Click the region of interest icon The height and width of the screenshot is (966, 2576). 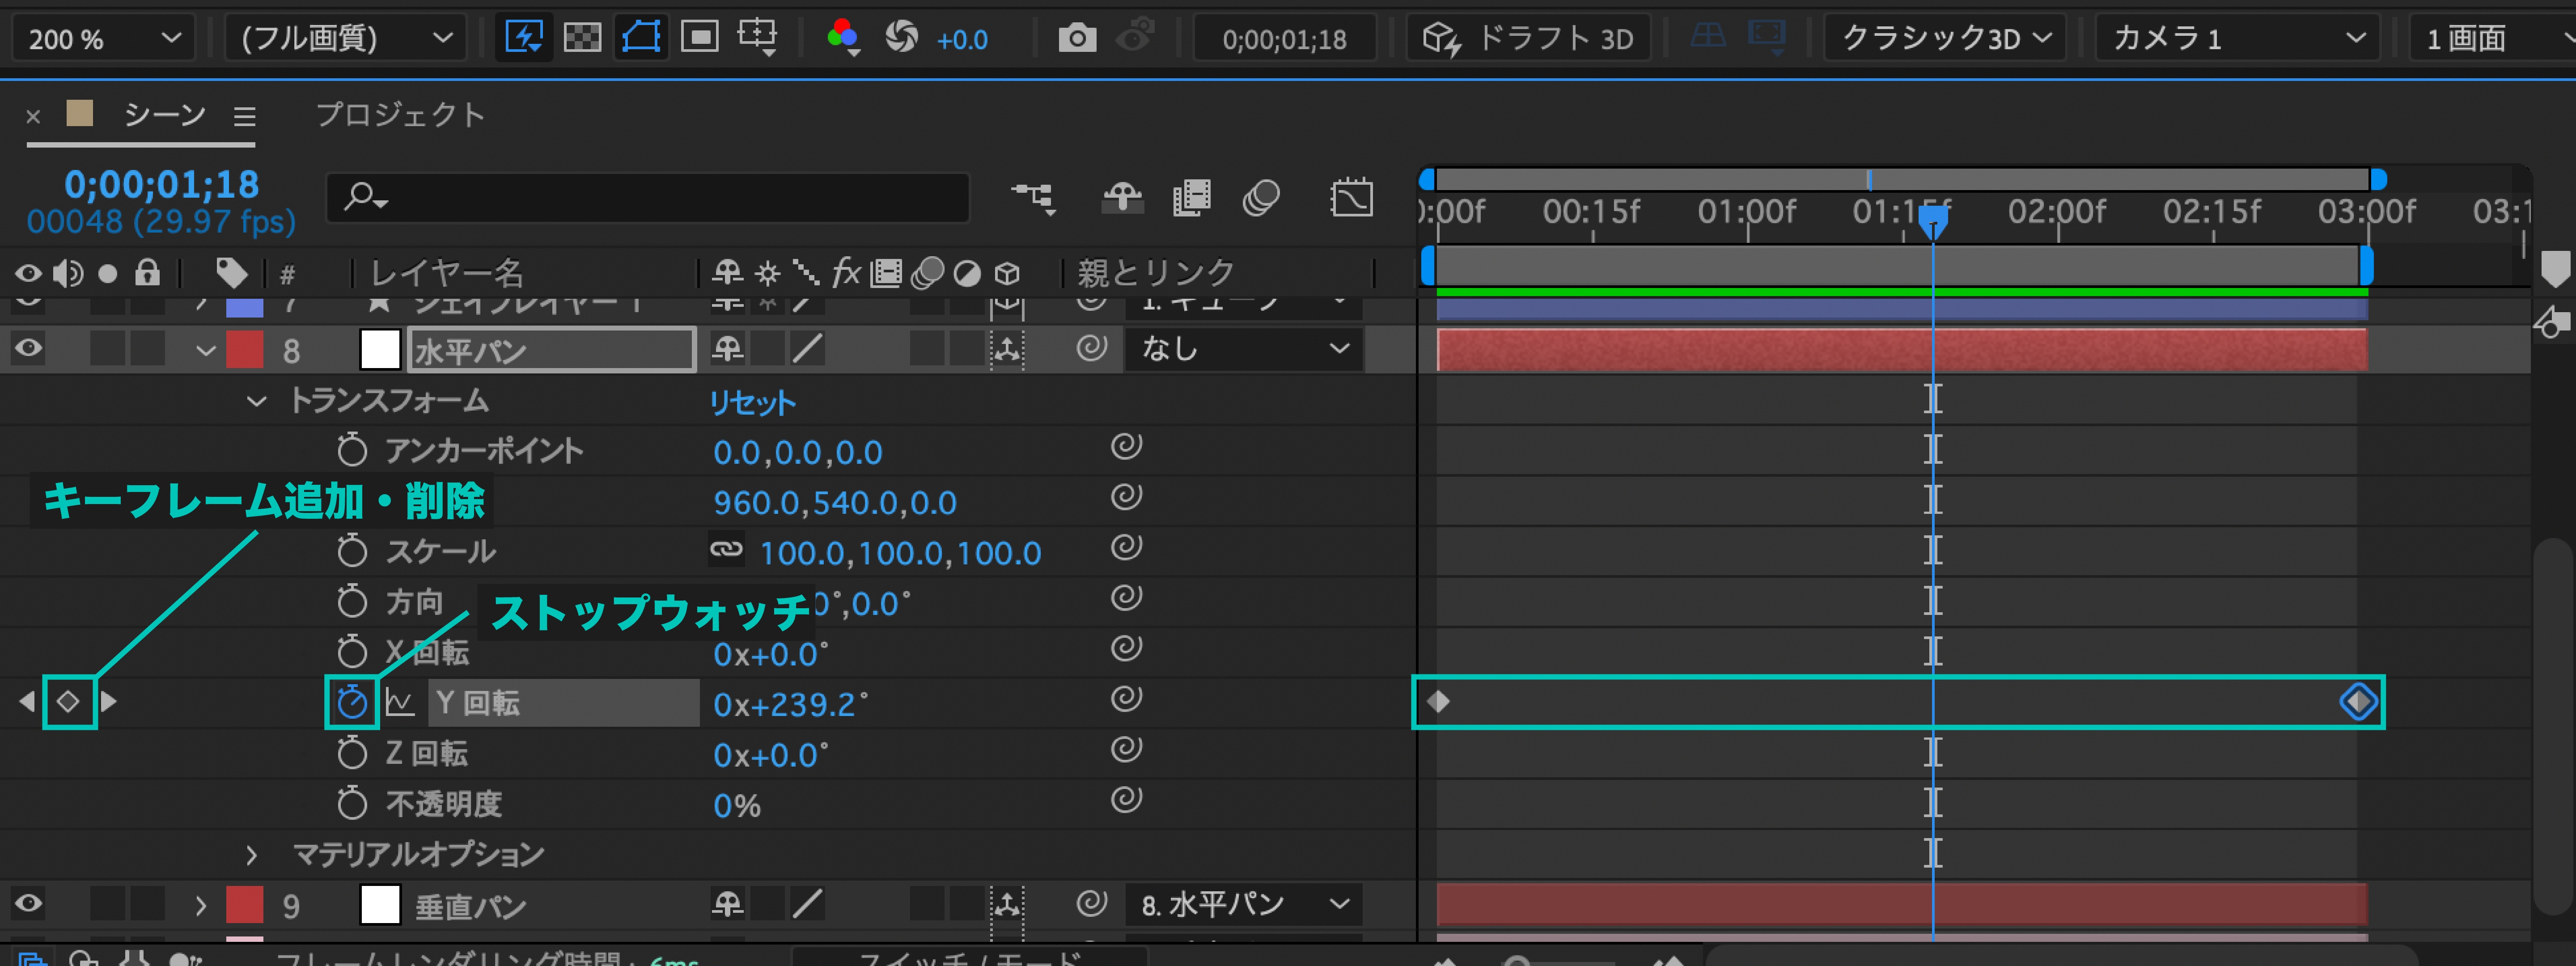[x=699, y=38]
